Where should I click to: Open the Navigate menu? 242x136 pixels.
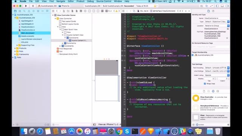tap(60, 1)
